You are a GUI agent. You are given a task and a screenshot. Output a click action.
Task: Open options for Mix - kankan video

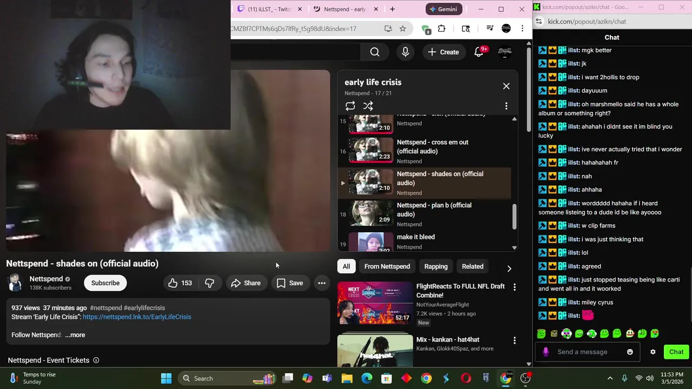(514, 340)
